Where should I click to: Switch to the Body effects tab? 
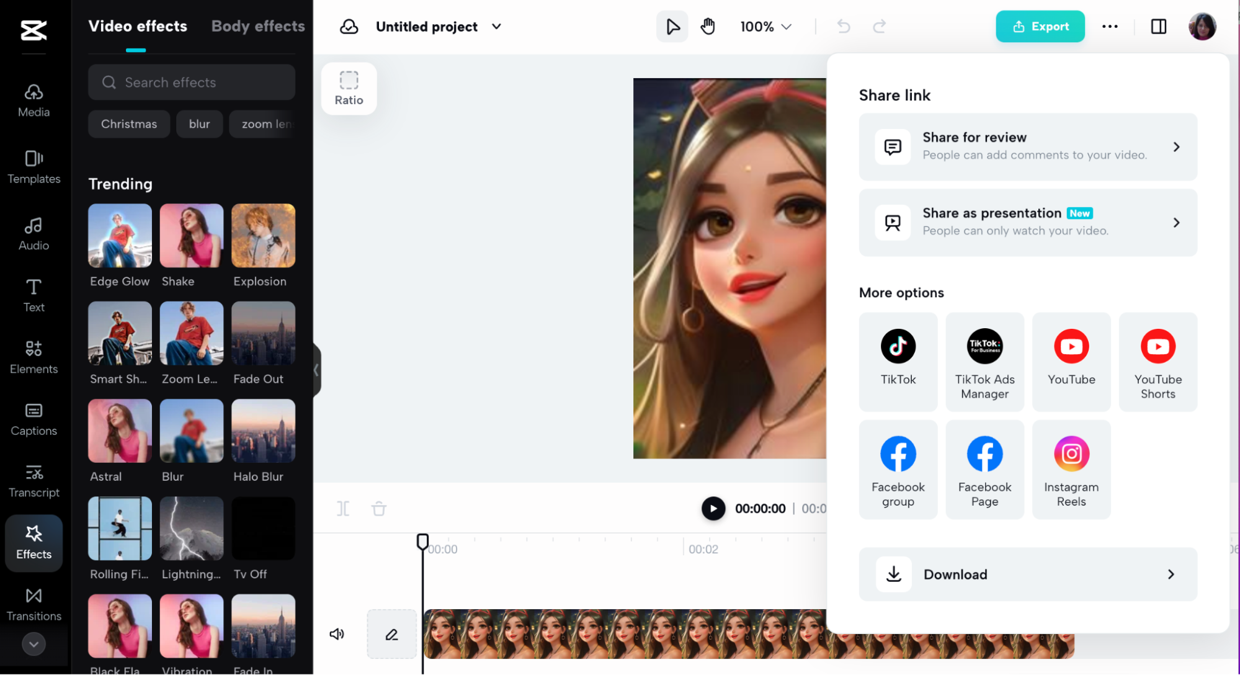tap(257, 26)
